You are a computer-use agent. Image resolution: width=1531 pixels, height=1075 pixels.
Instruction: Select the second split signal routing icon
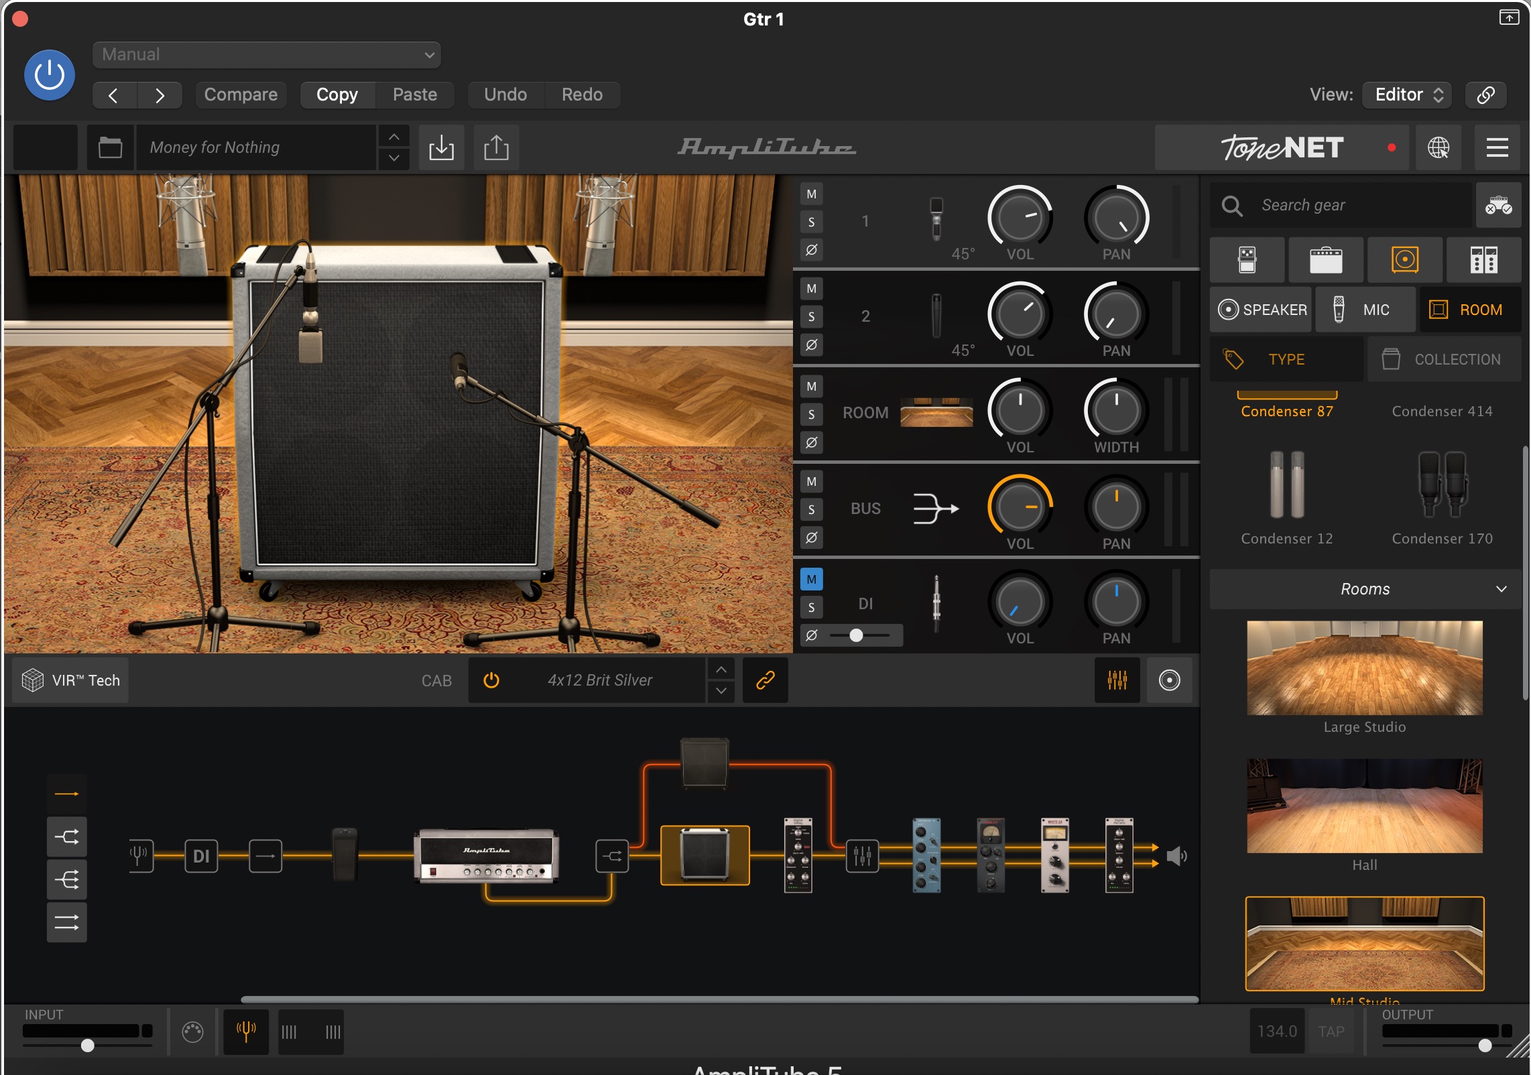(66, 836)
